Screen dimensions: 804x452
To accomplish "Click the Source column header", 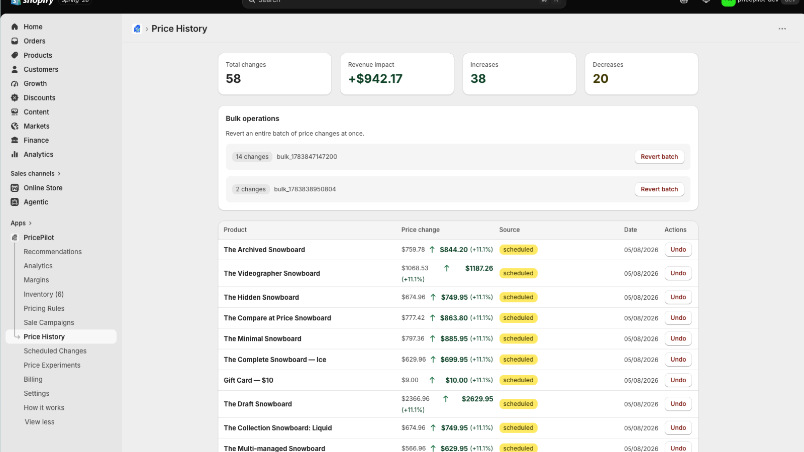I will click(510, 230).
